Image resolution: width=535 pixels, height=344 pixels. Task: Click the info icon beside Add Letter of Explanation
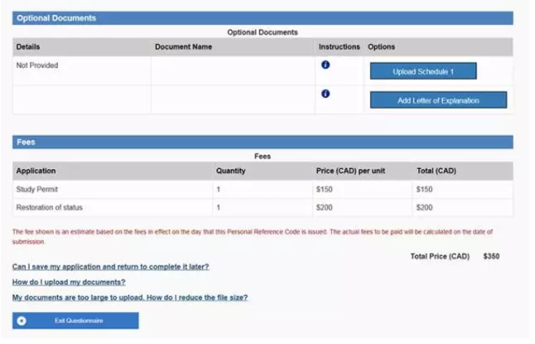tap(326, 94)
